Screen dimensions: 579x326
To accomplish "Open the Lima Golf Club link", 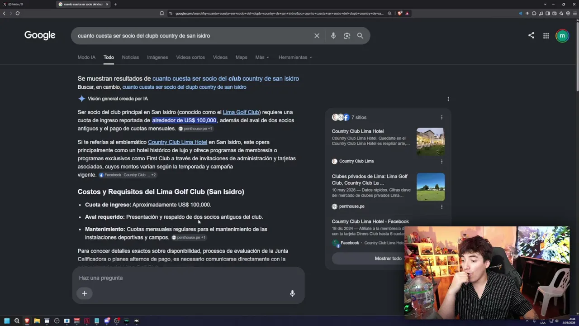I will [241, 112].
